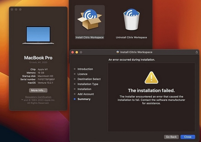The height and width of the screenshot is (142, 201).
Task: Click the red close button of installer window
Action: pyautogui.click(x=73, y=52)
